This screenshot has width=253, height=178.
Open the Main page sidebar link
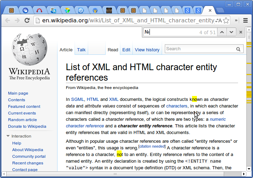(x=18, y=93)
